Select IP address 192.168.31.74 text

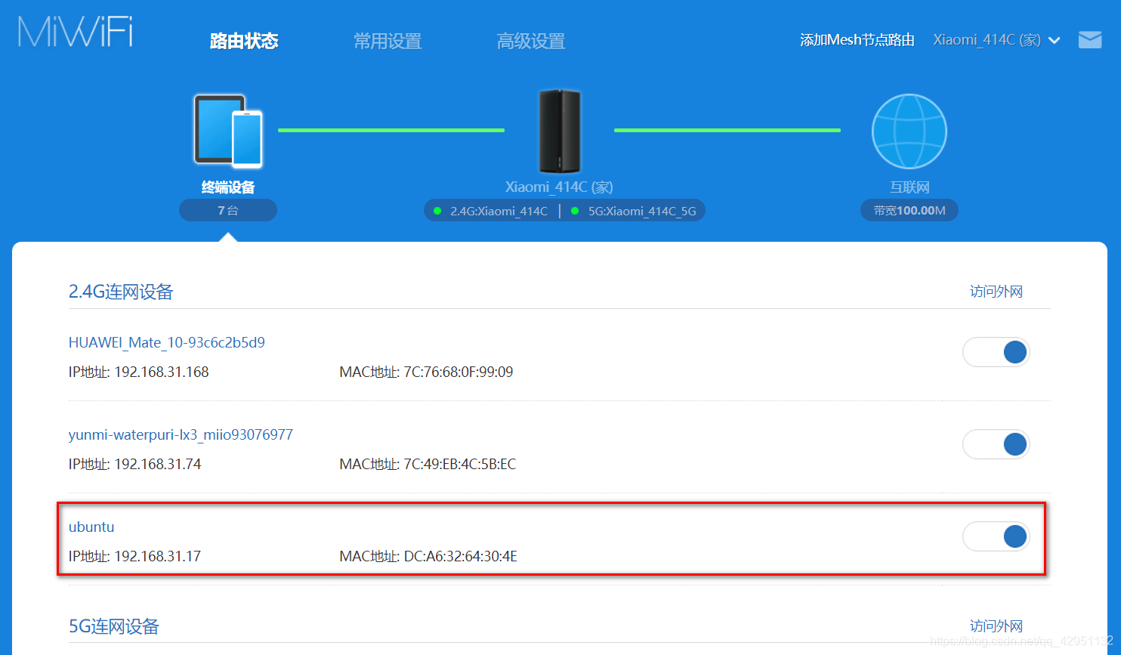[x=157, y=464]
